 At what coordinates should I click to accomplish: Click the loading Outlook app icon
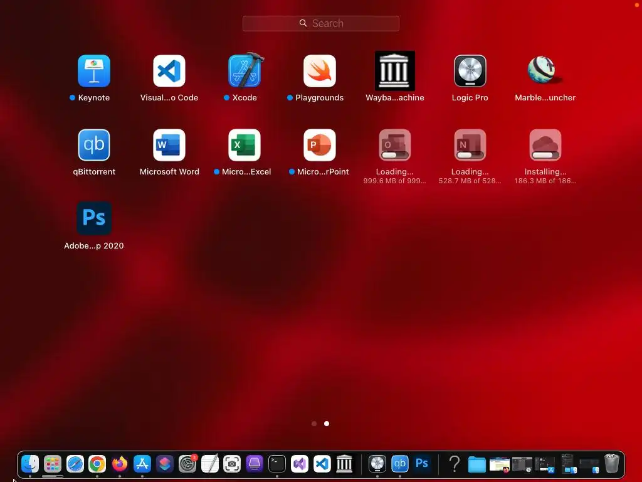(x=395, y=145)
